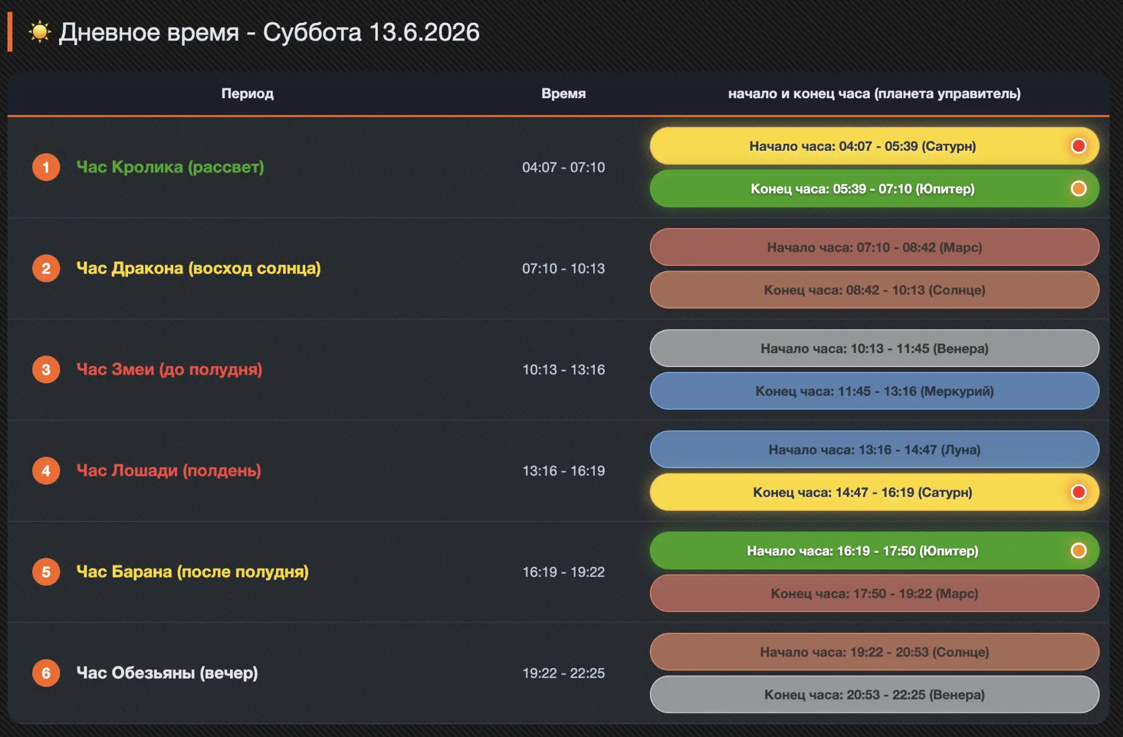Image resolution: width=1123 pixels, height=737 pixels.
Task: Click the Период column header
Action: click(247, 94)
